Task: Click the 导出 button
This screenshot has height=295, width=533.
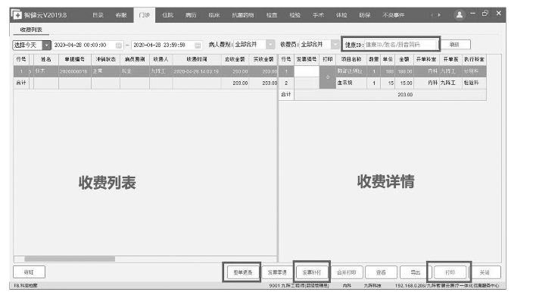Action: click(x=416, y=272)
